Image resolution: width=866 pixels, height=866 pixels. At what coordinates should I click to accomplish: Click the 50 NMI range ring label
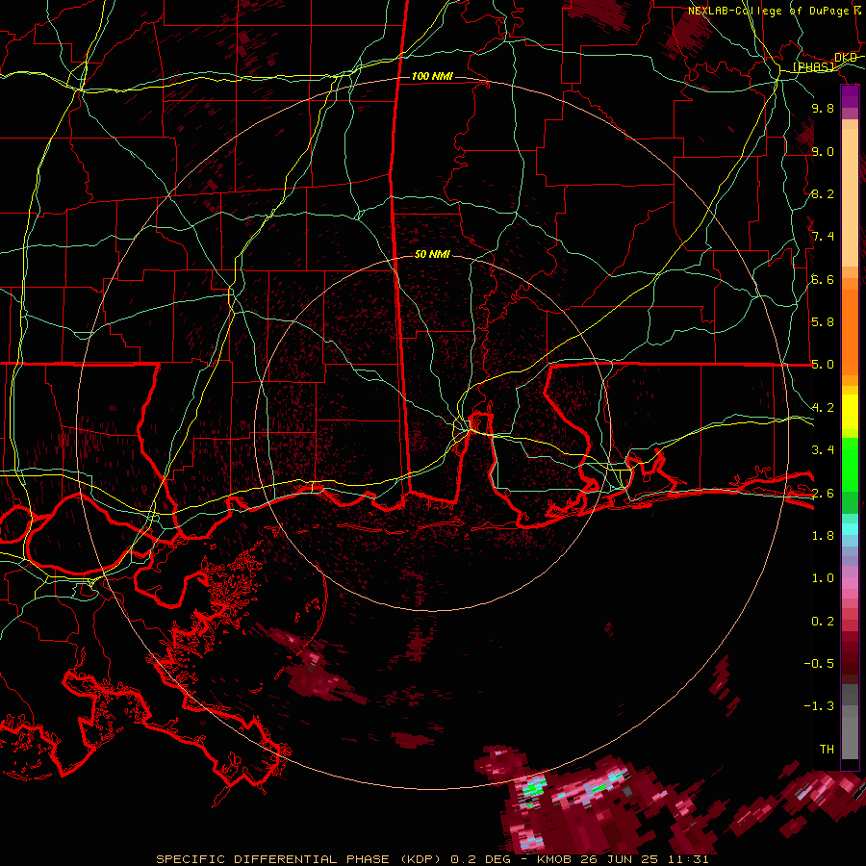(x=432, y=254)
